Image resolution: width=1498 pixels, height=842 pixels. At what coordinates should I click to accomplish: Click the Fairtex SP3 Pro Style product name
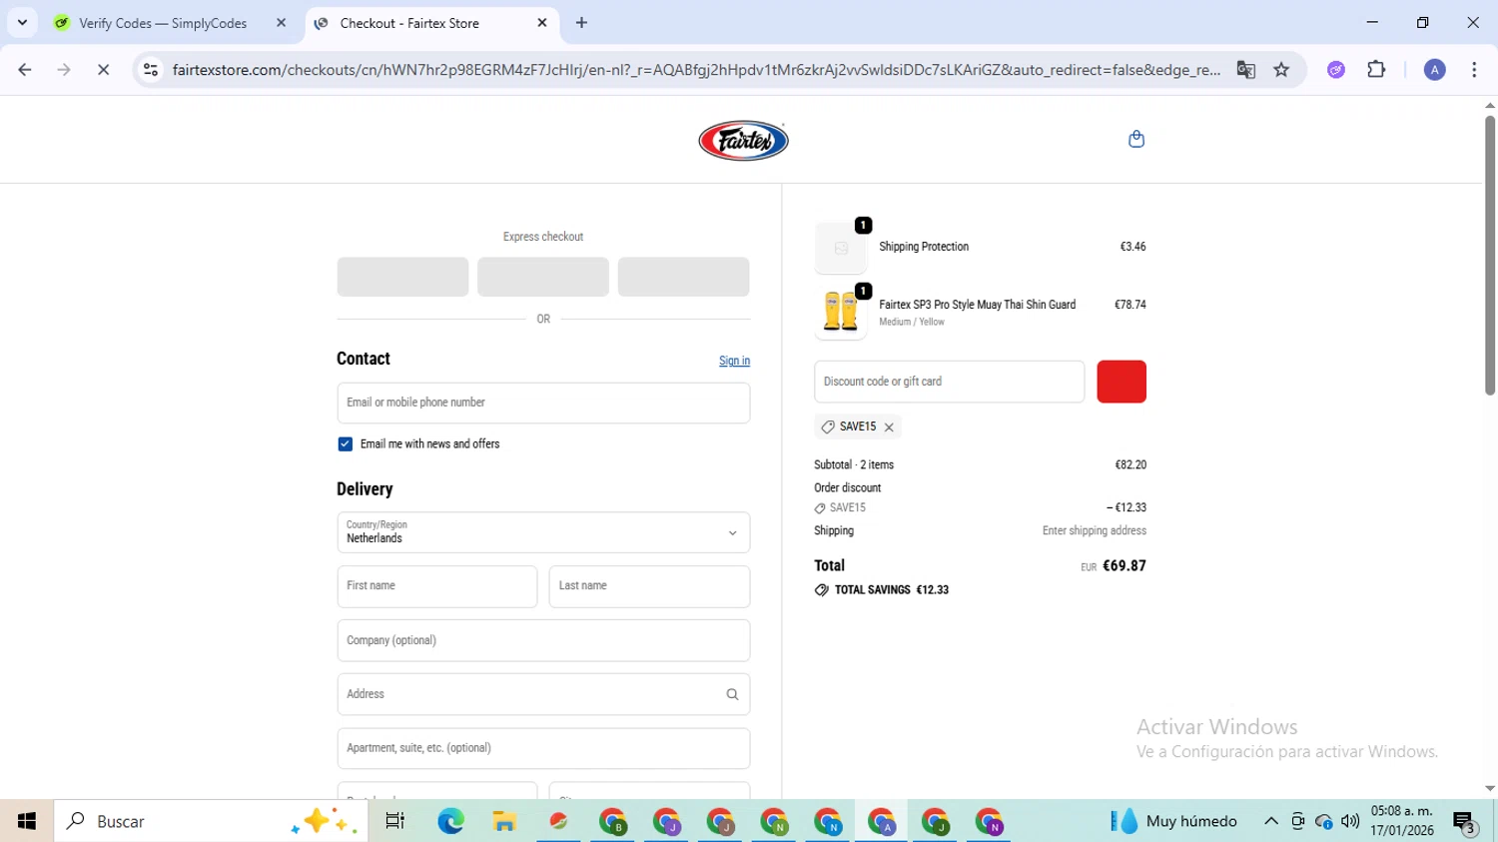(977, 305)
